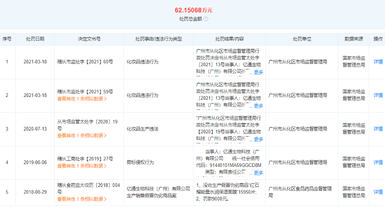Open 详情 for the 2020-07-13 penalty
The image size is (385, 207).
click(x=378, y=129)
